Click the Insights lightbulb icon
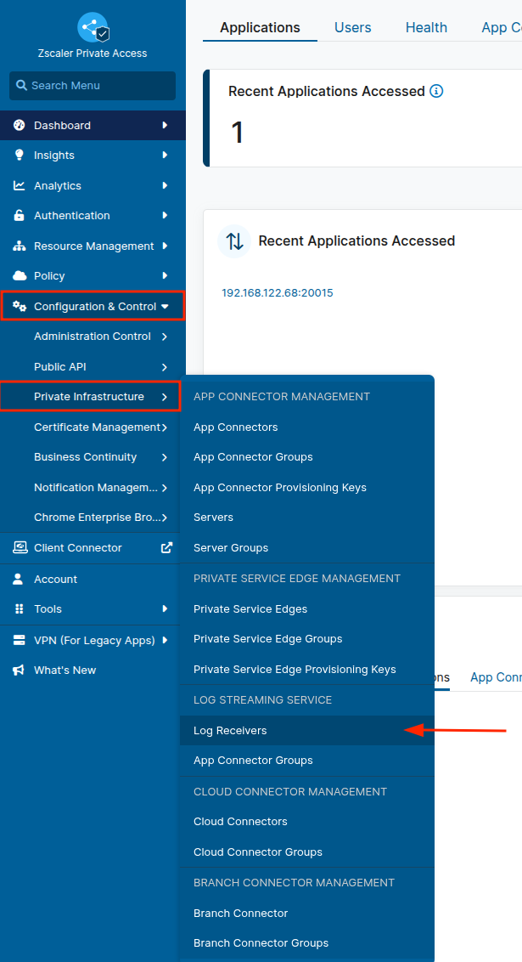This screenshot has width=522, height=962. 19,156
